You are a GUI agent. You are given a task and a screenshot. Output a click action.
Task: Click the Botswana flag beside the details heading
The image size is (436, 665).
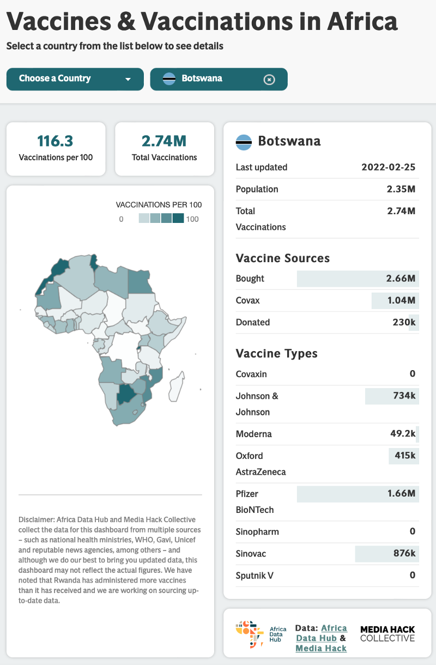click(x=244, y=142)
